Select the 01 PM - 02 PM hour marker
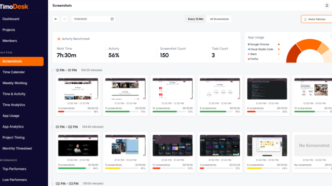The width and height of the screenshot is (332, 186). (x=52, y=127)
